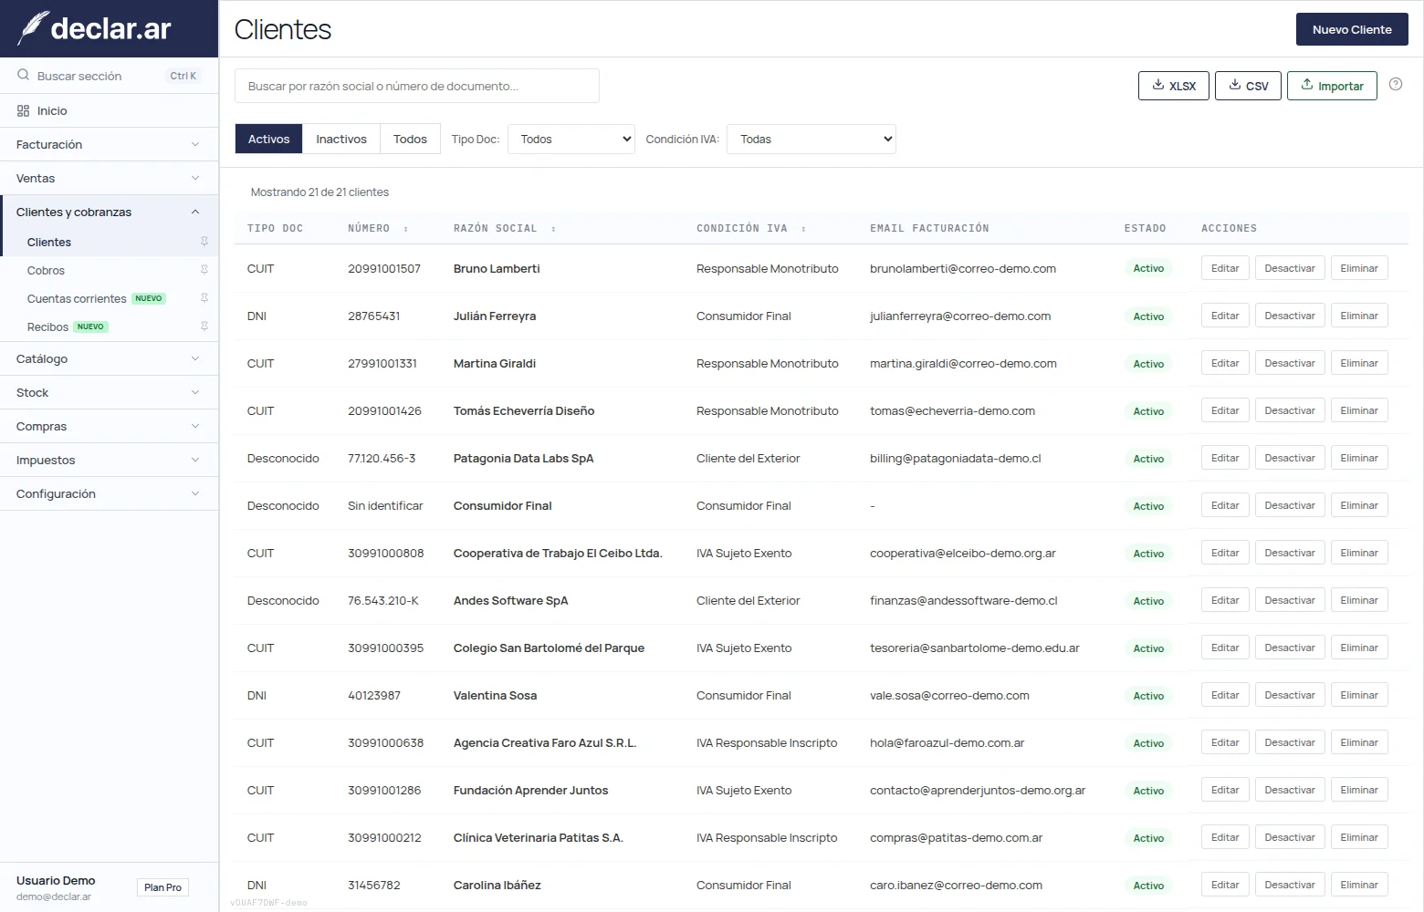
Task: Click the Estado column header
Action: (x=1145, y=228)
